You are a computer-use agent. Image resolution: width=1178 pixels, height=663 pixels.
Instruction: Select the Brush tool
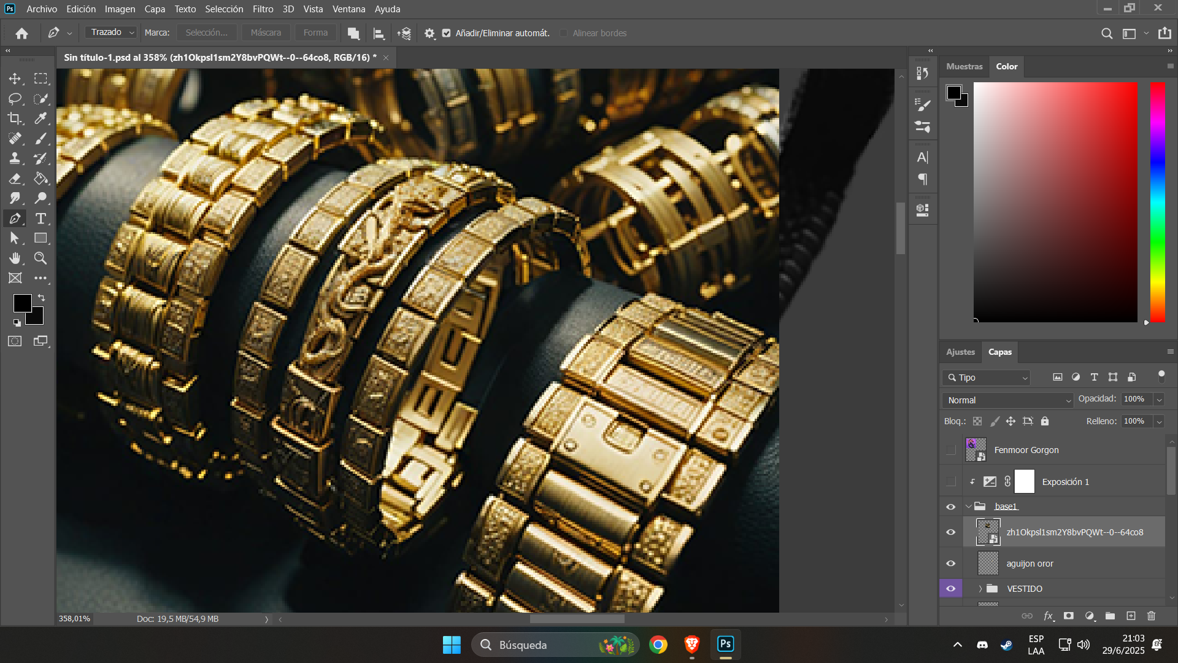pyautogui.click(x=40, y=139)
